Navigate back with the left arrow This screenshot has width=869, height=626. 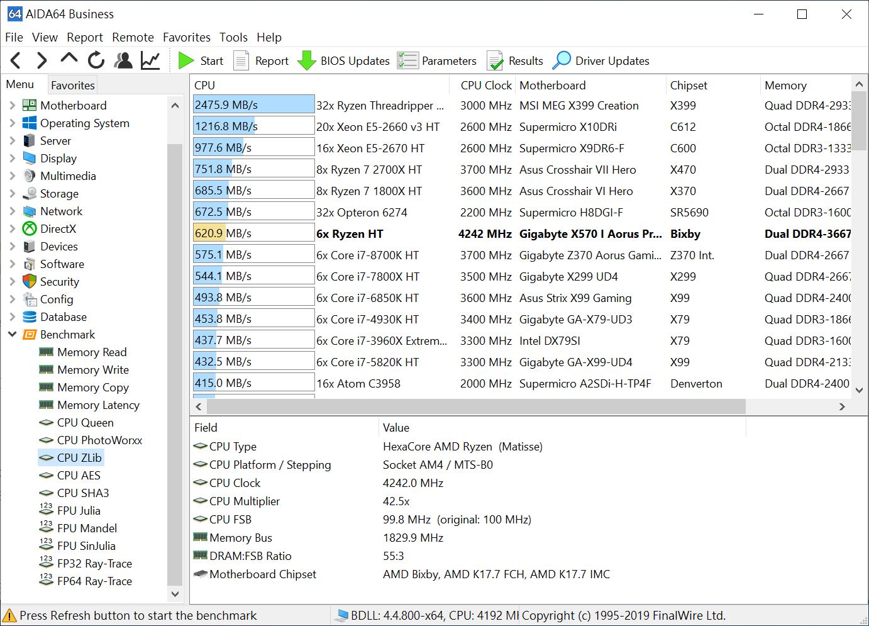point(14,60)
